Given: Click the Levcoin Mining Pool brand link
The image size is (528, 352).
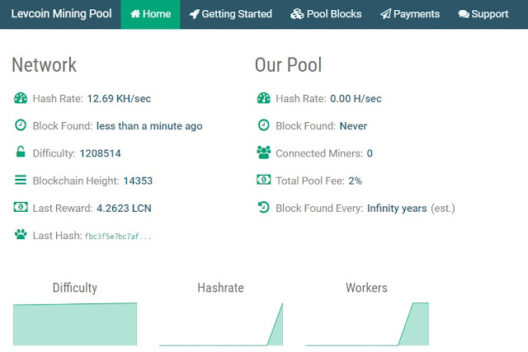Looking at the screenshot, I should [61, 14].
